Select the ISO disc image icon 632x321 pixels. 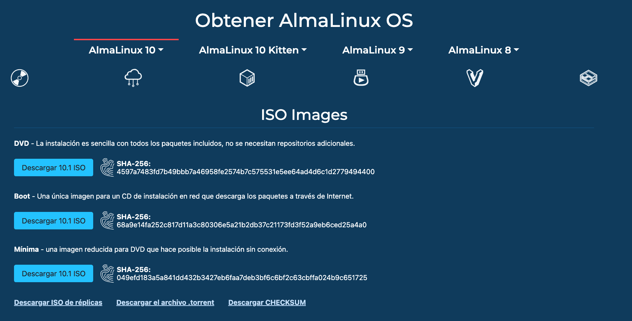(x=20, y=78)
